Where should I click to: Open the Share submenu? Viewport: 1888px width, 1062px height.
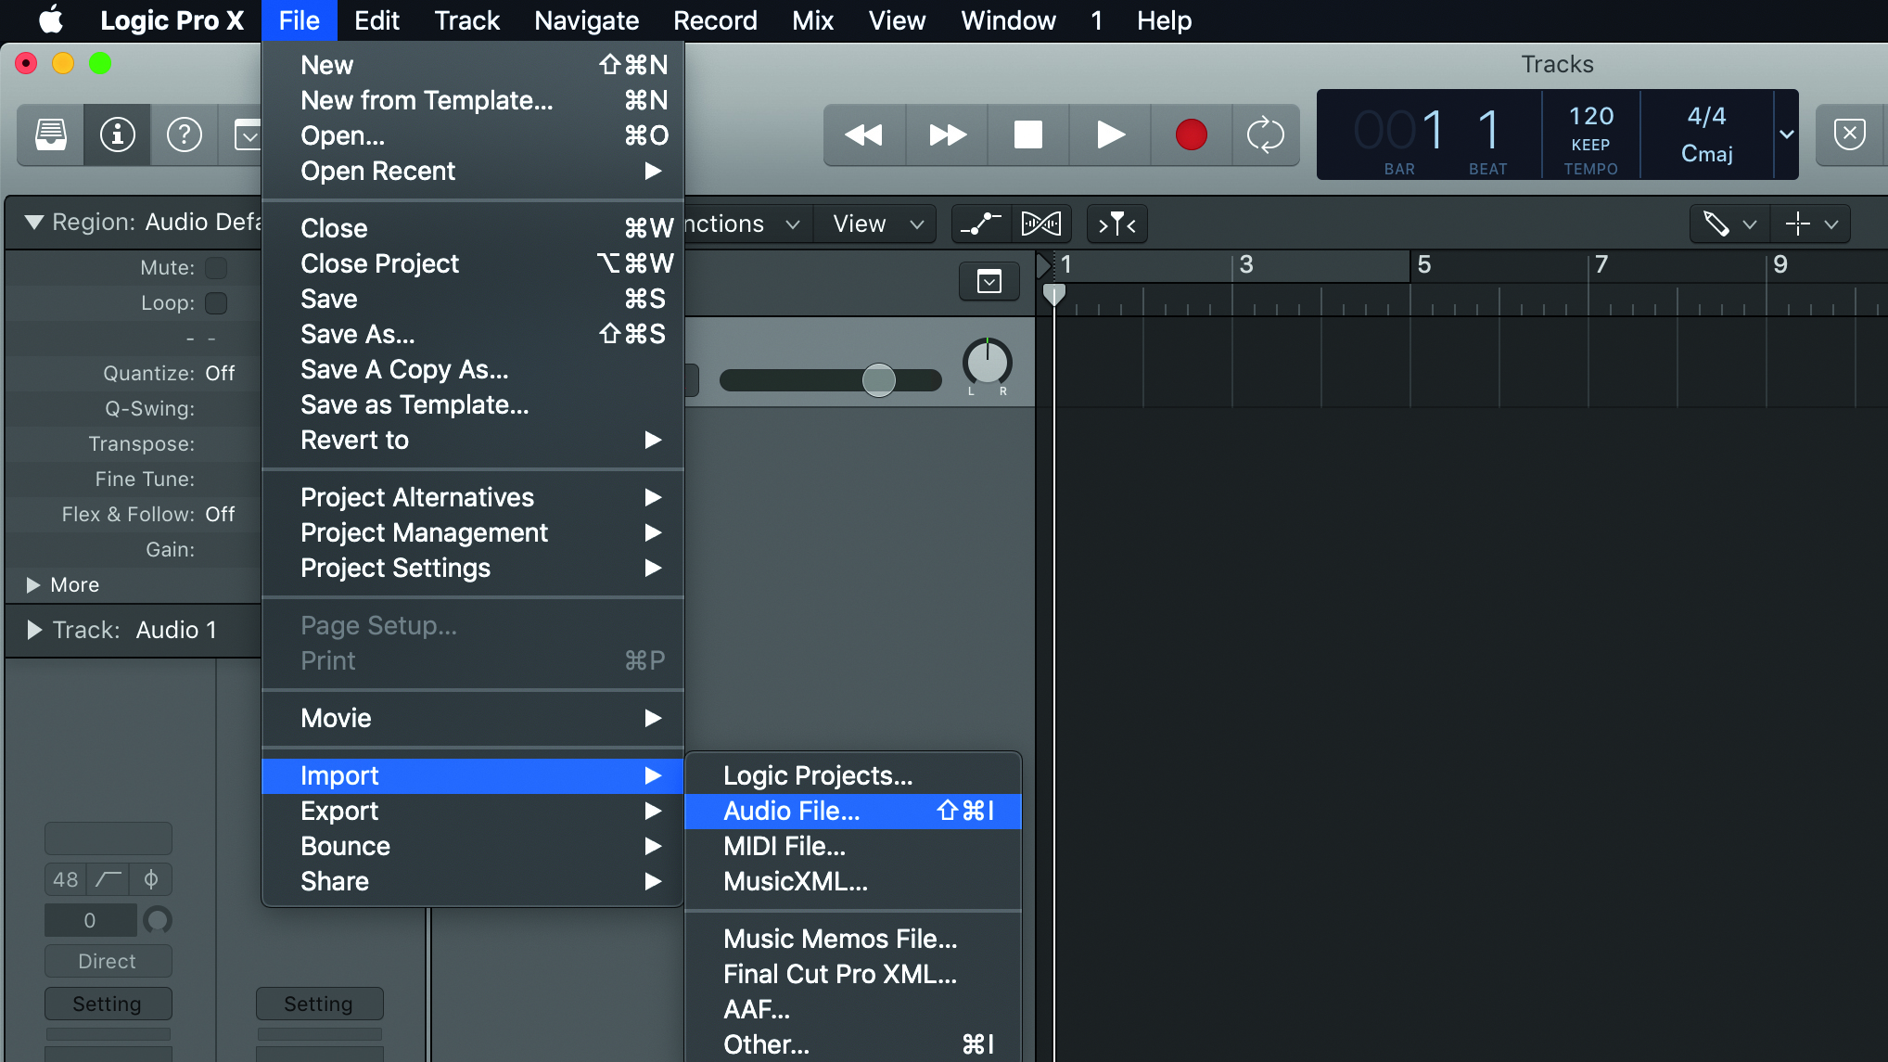coord(473,882)
